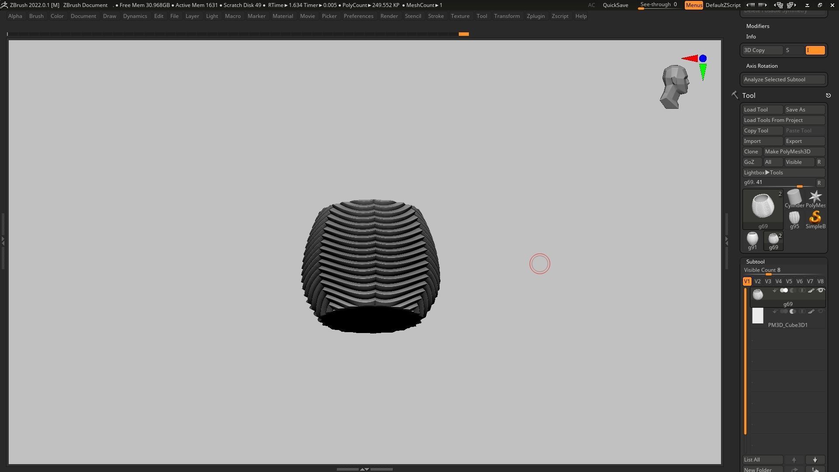
Task: Click the Make PolyMesh3D button
Action: coord(794,152)
